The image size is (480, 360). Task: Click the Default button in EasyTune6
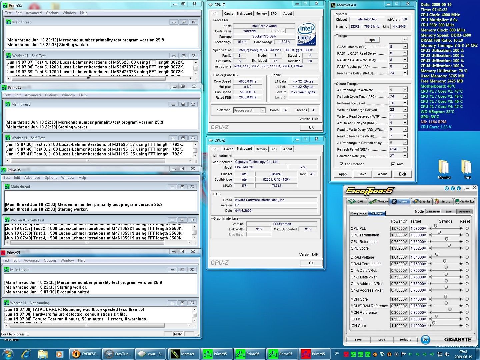[405, 340]
